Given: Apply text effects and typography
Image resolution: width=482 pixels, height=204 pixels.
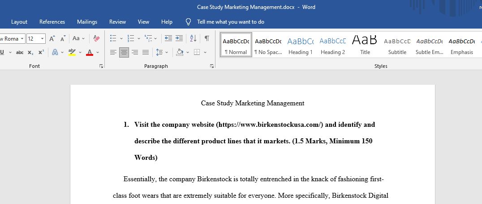Looking at the screenshot, I should pos(55,52).
